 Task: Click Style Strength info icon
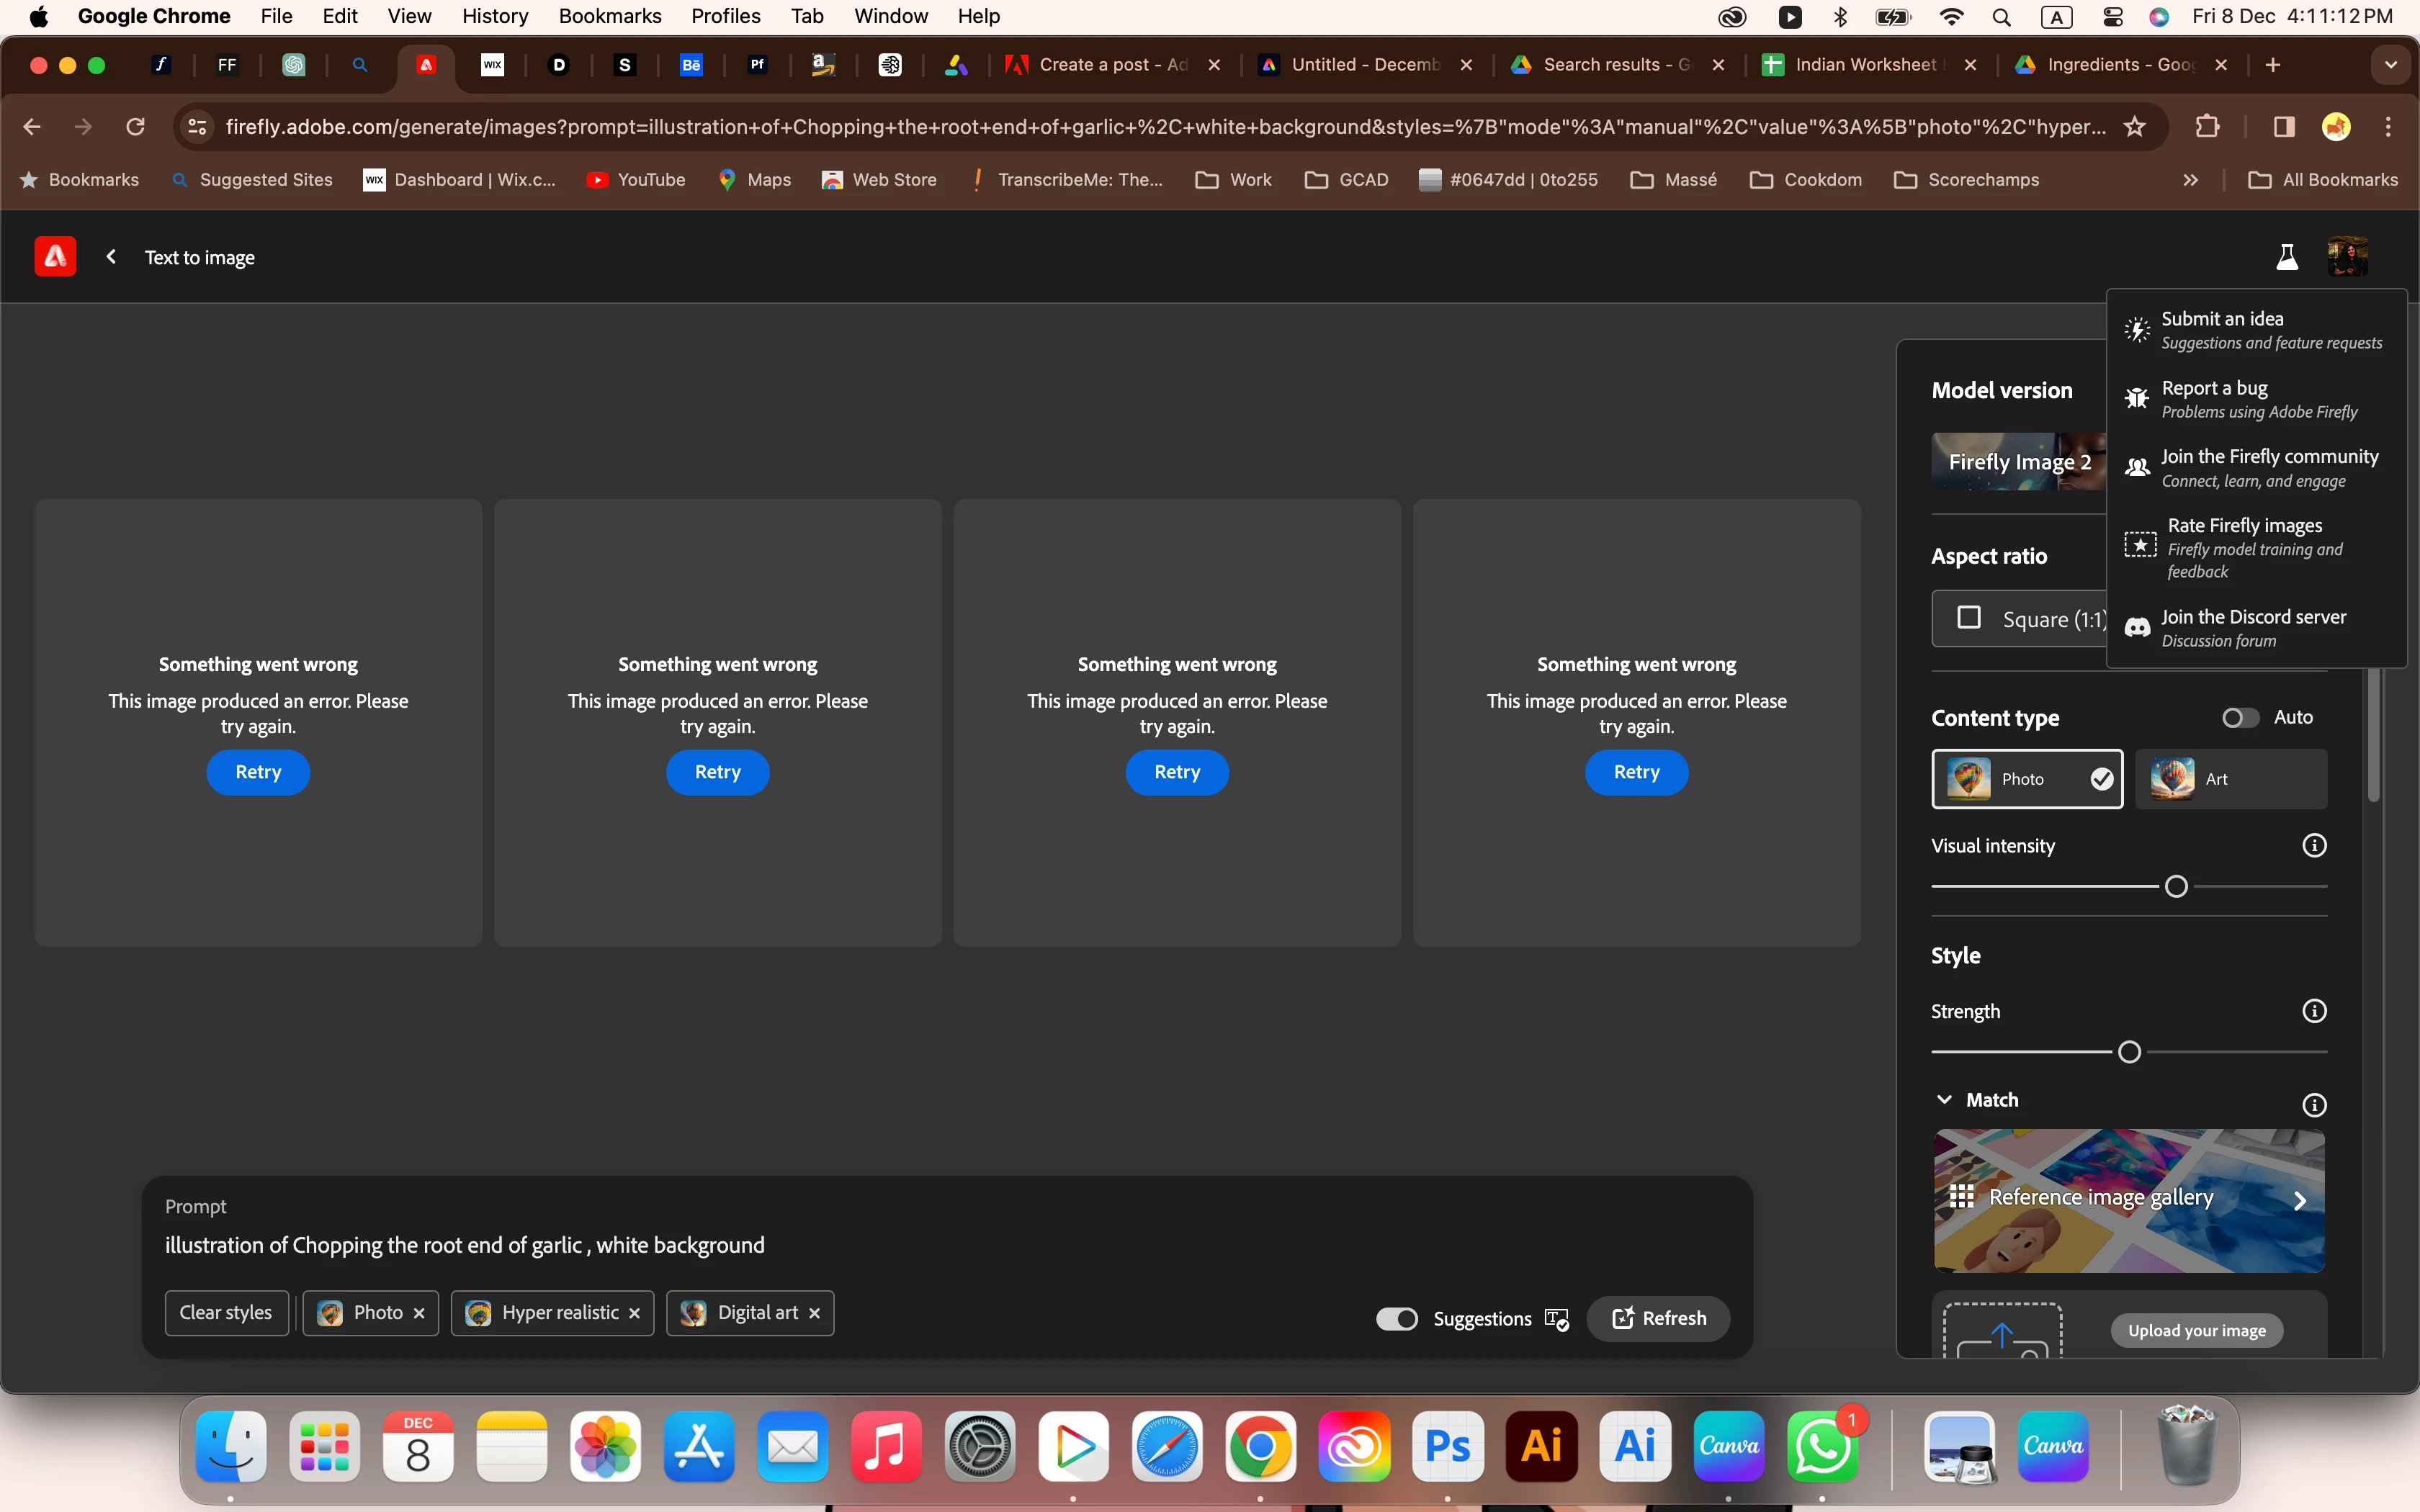pyautogui.click(x=2314, y=1011)
